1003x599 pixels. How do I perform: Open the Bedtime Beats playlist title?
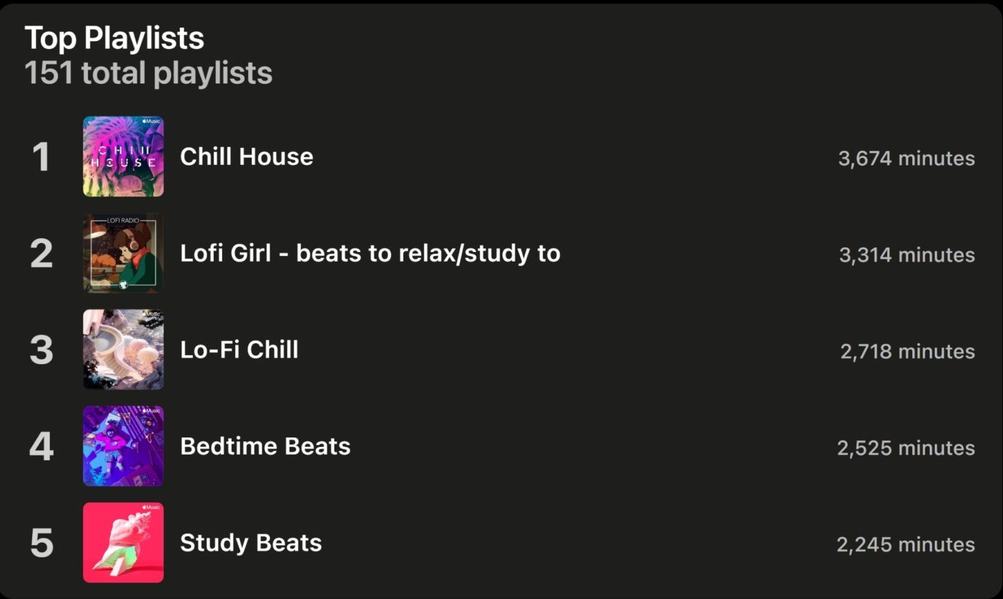click(x=265, y=446)
